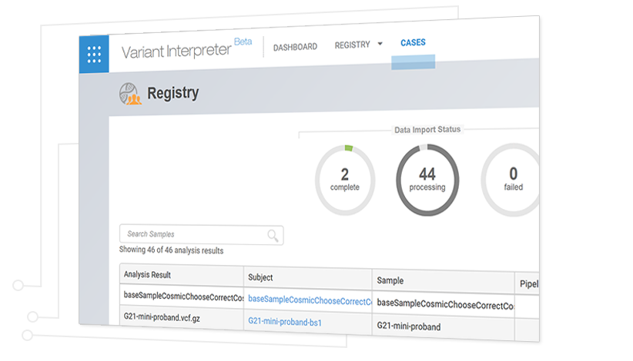The image size is (633, 361).
Task: Select the G21-mini-proband sample cell
Action: tap(408, 326)
